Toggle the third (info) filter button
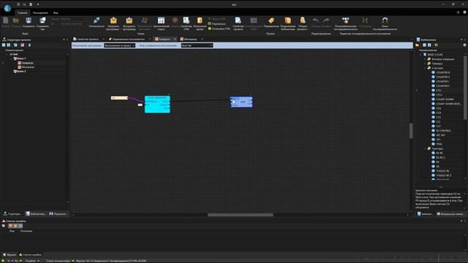Image resolution: width=468 pixels, height=263 pixels. pos(20,226)
